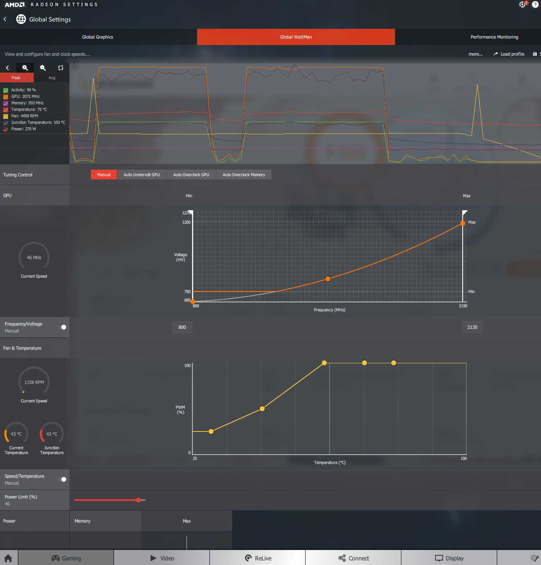Toggle GPU clock graph checkbox

tap(6, 97)
